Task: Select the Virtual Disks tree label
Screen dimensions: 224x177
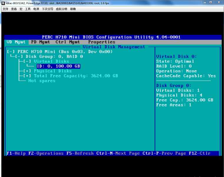Action: (x=51, y=61)
